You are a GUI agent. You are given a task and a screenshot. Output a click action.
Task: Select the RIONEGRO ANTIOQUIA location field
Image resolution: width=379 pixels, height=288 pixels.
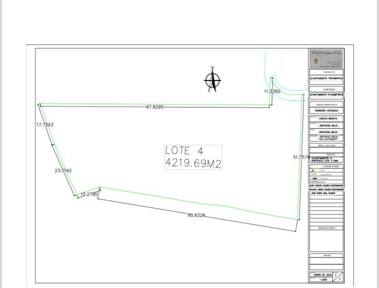point(326,110)
